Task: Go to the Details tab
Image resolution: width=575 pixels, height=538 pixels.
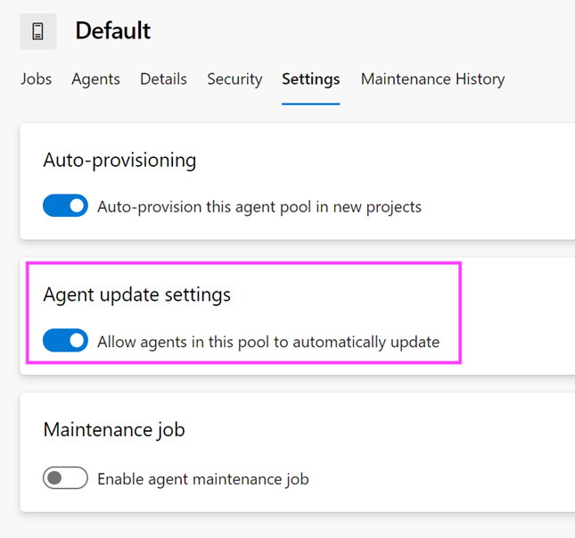Action: 163,79
